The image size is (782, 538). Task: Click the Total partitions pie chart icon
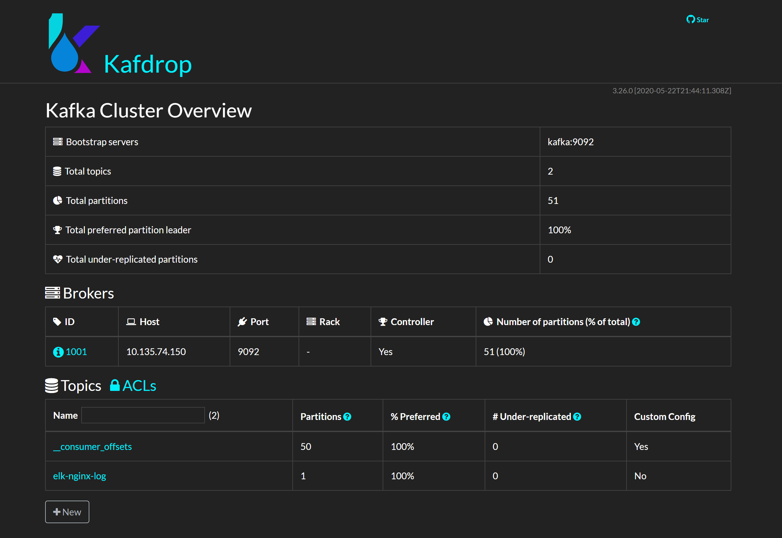click(57, 201)
